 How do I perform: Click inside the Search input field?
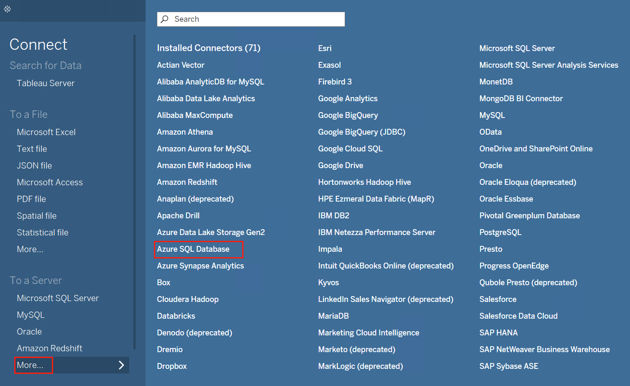click(251, 19)
